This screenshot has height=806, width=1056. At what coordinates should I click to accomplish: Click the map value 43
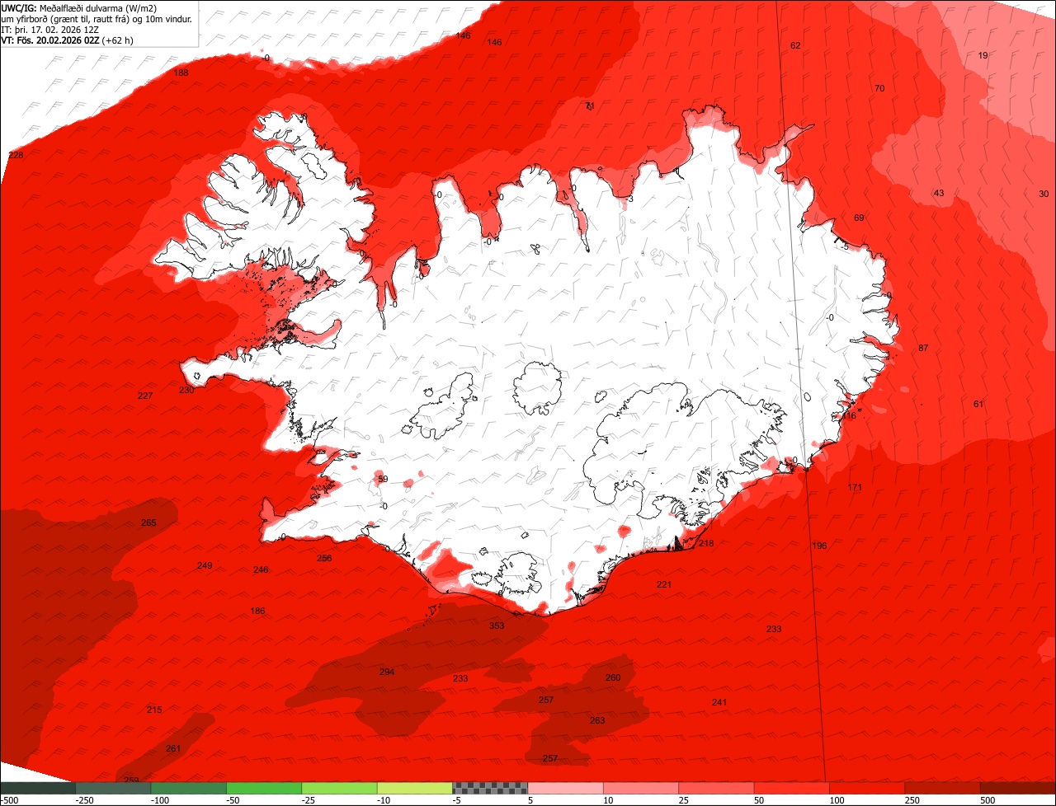point(939,193)
